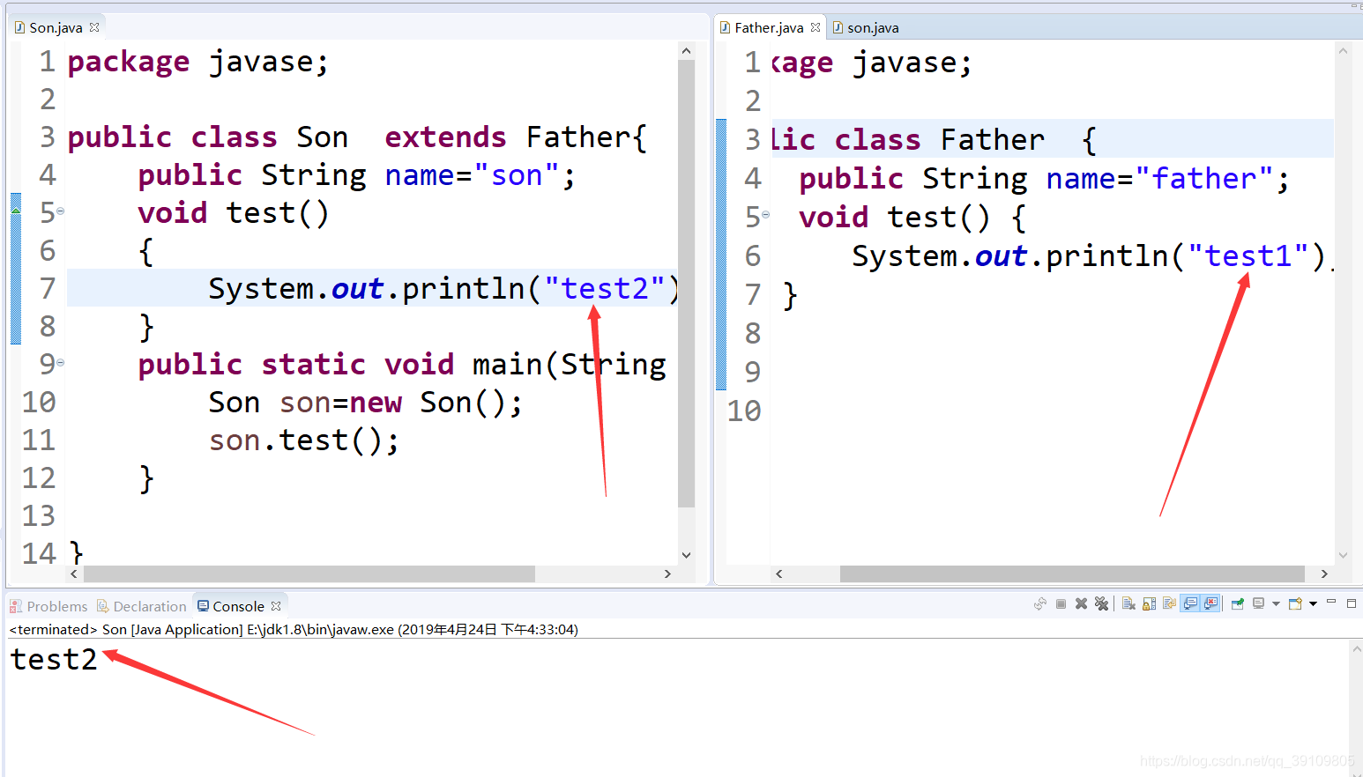The width and height of the screenshot is (1363, 777).
Task: Switch to the Son.java editor tab
Action: click(x=56, y=27)
